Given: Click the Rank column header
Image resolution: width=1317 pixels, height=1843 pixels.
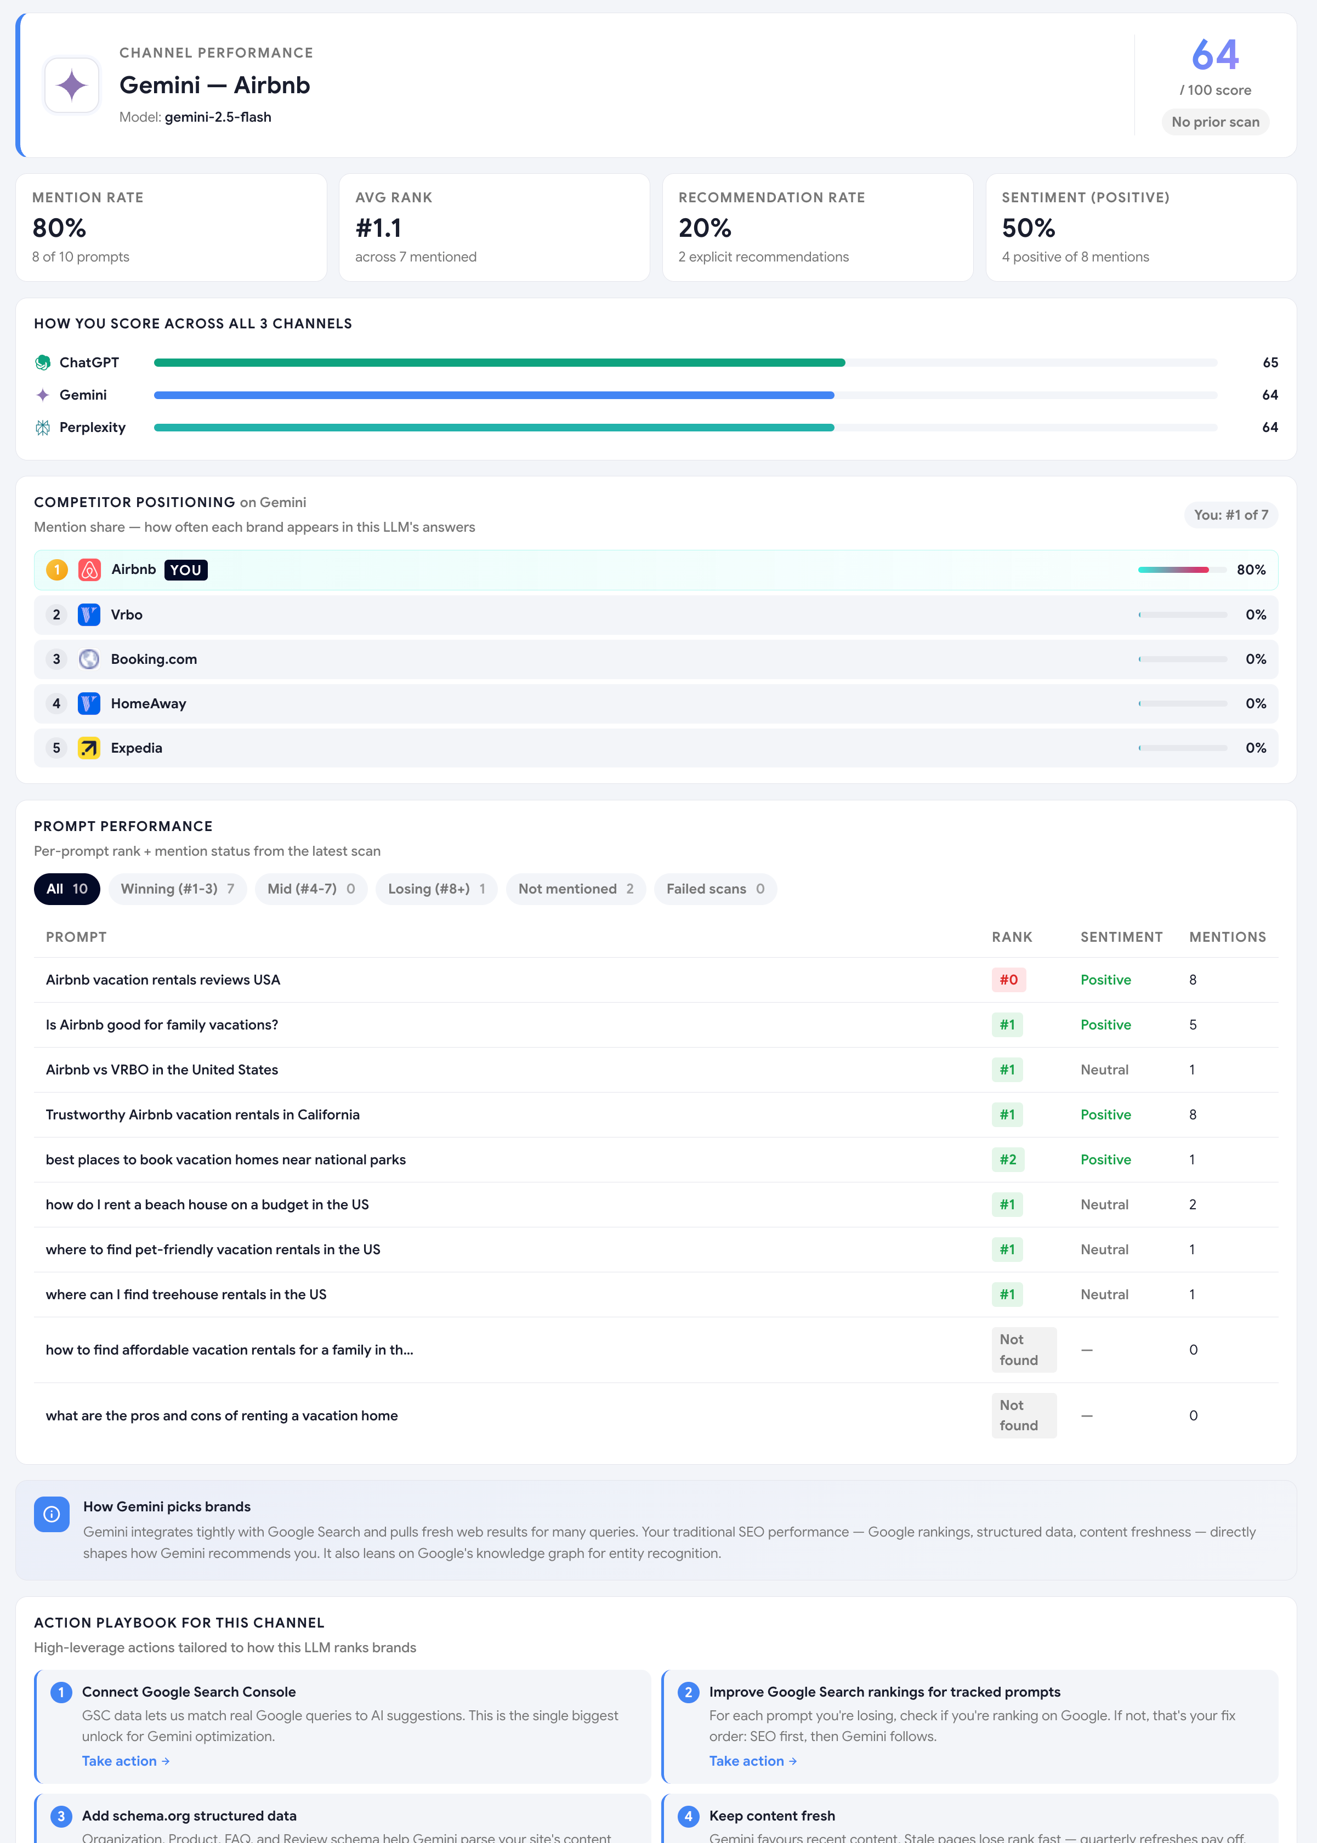Looking at the screenshot, I should click(1012, 936).
